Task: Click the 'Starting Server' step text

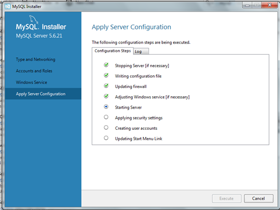Action: click(x=128, y=108)
